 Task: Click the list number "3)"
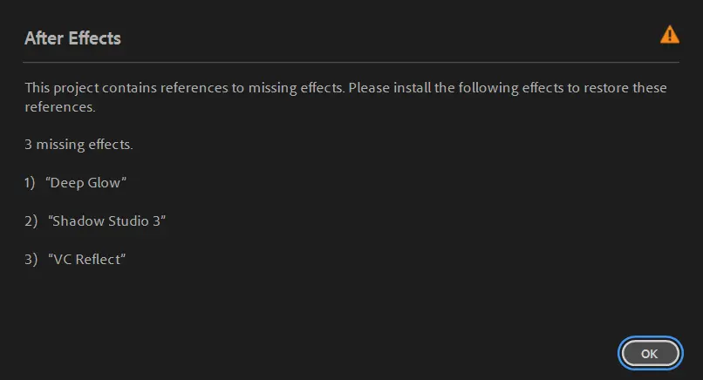tap(31, 260)
